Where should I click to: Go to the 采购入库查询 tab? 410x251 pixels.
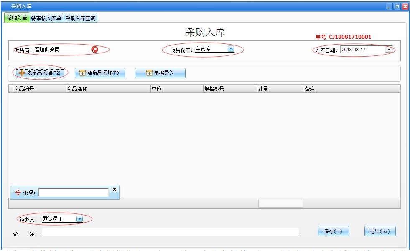coord(81,18)
